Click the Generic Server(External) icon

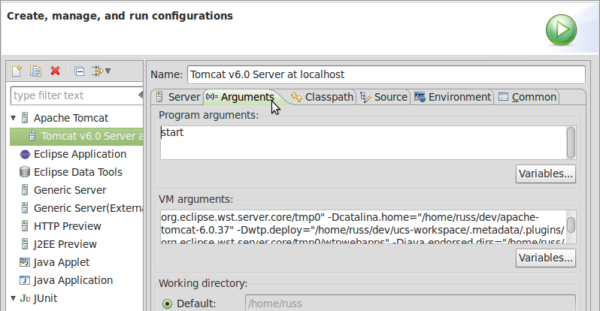tap(25, 208)
